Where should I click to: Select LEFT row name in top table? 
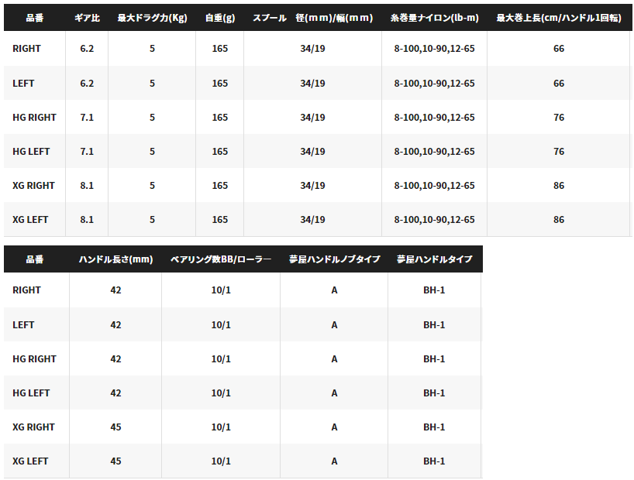point(23,84)
